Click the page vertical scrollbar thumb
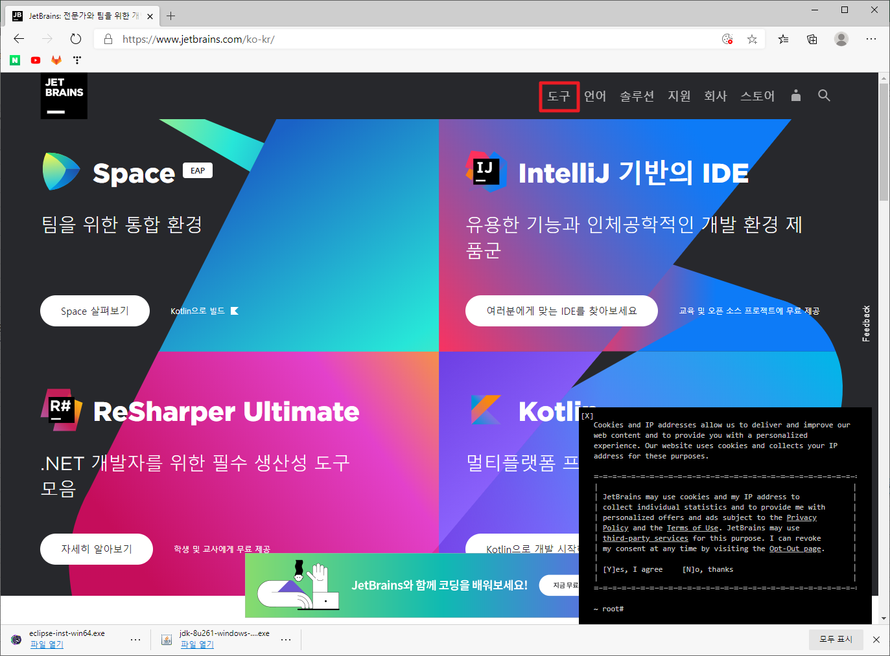 884,142
